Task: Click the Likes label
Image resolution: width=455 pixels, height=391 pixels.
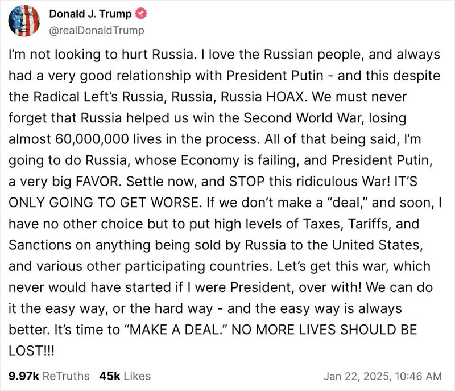Action: 136,376
